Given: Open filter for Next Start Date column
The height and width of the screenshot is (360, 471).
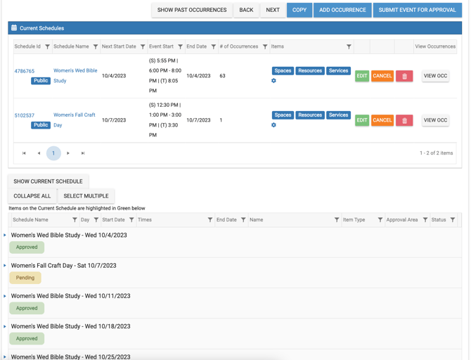Looking at the screenshot, I should [x=143, y=47].
